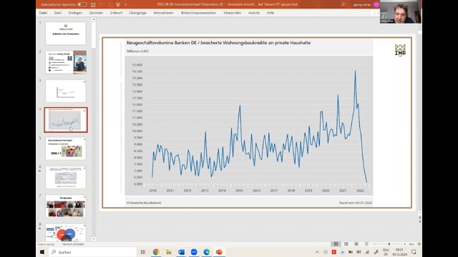
Task: Open the Zeichnen ribbon tab
Action: 96,13
